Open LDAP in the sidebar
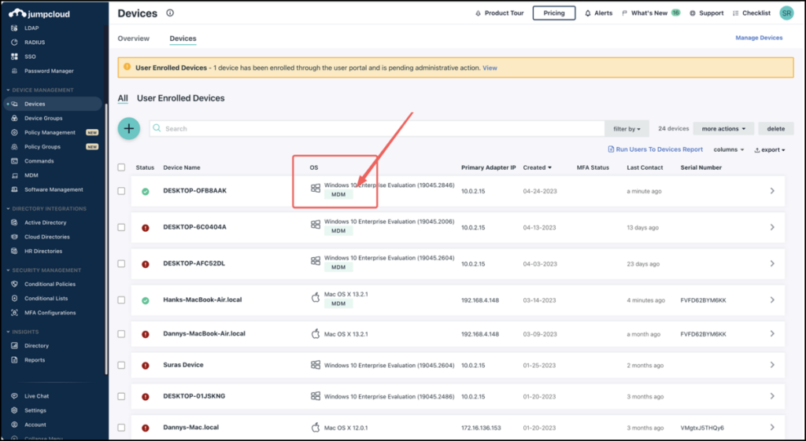The width and height of the screenshot is (806, 441). pos(31,28)
